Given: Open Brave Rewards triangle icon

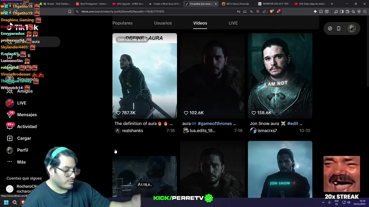Looking at the screenshot, I should pyautogui.click(x=278, y=11).
